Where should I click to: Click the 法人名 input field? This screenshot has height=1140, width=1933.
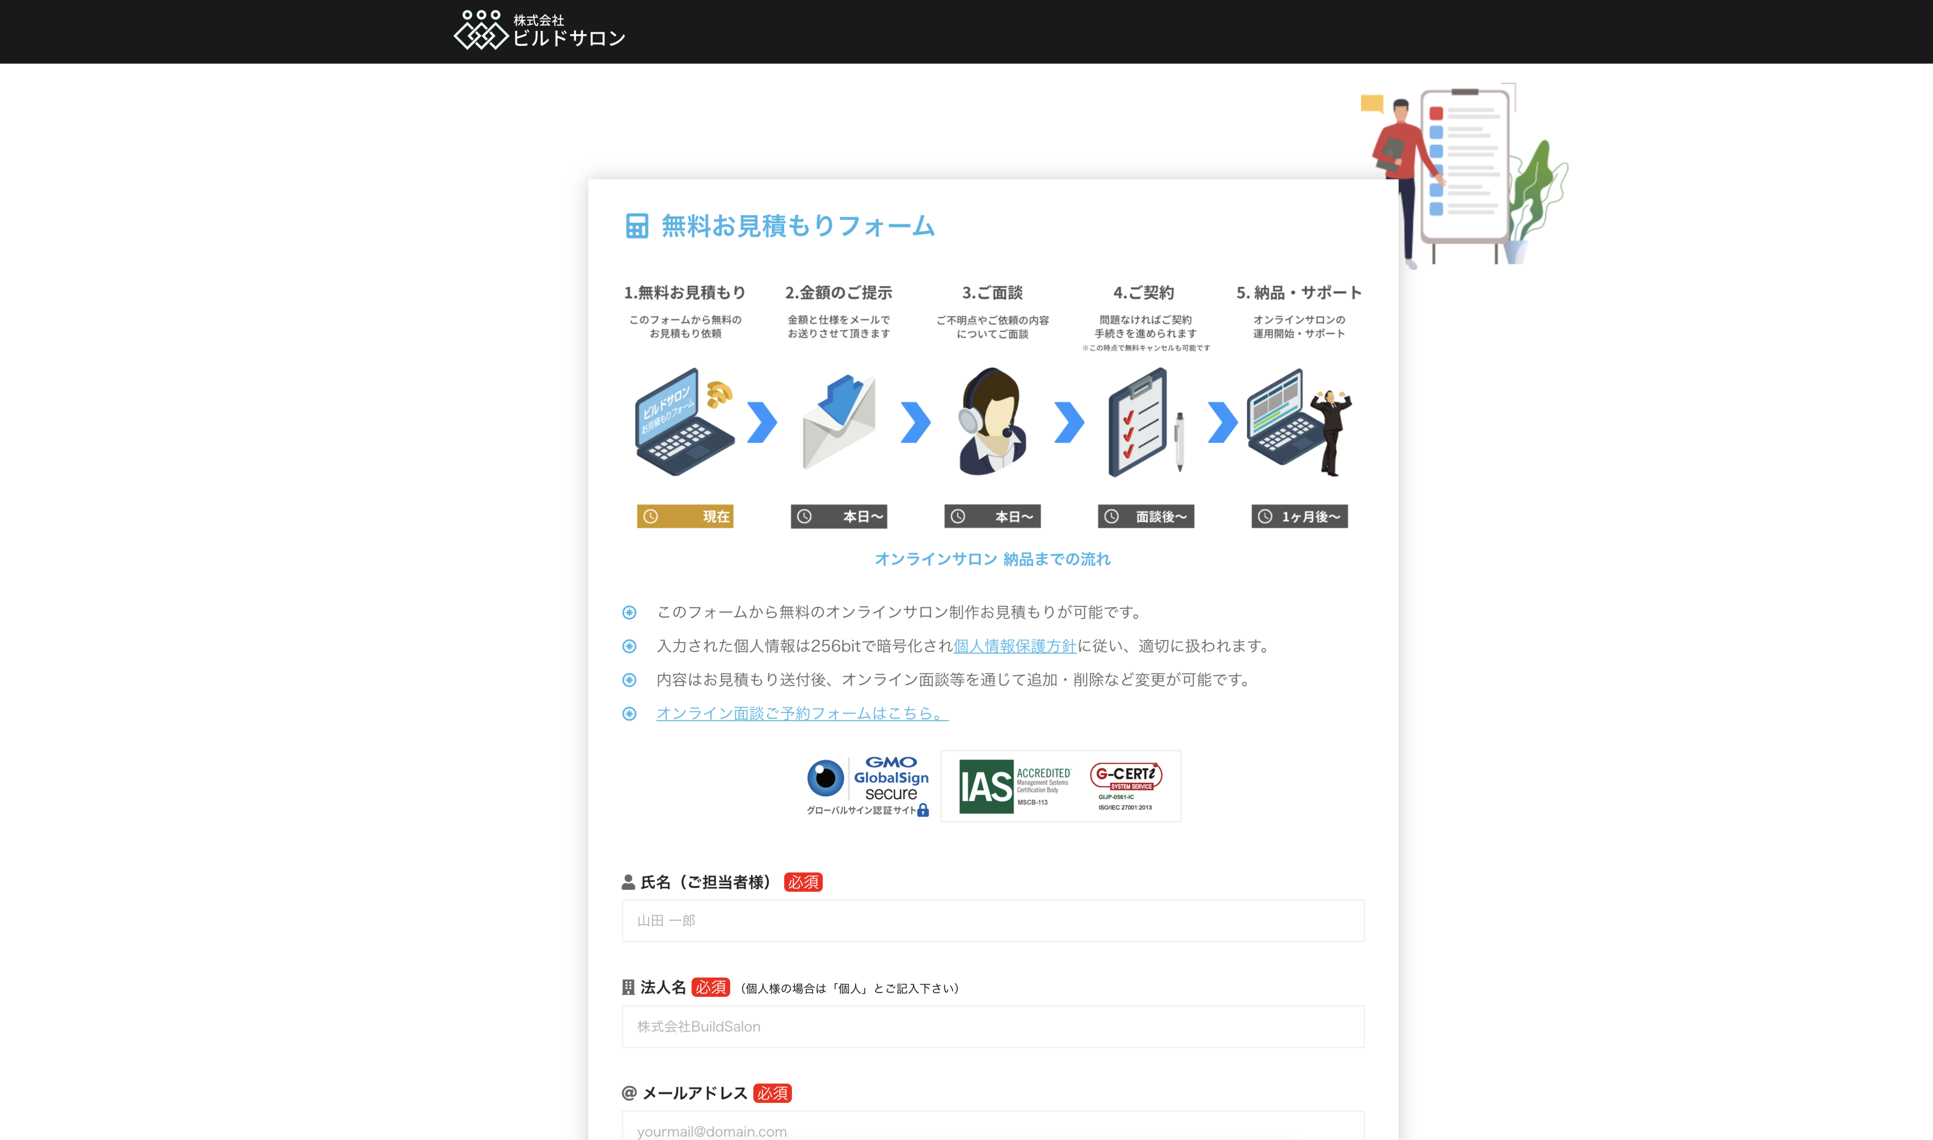tap(993, 1027)
